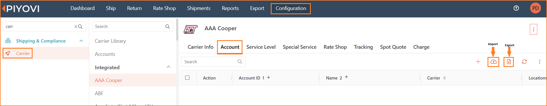The height and width of the screenshot is (106, 547).
Task: Sort by Name ascending arrow
Action: (x=346, y=77)
